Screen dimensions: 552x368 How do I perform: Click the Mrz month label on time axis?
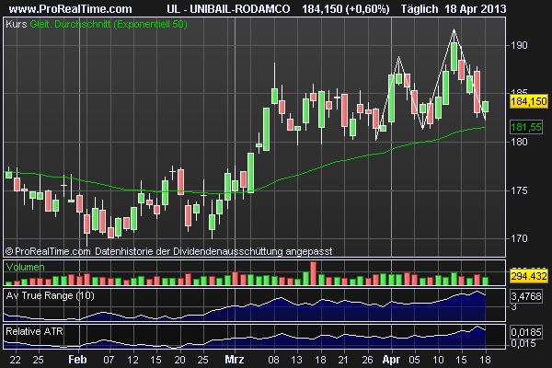click(x=235, y=360)
